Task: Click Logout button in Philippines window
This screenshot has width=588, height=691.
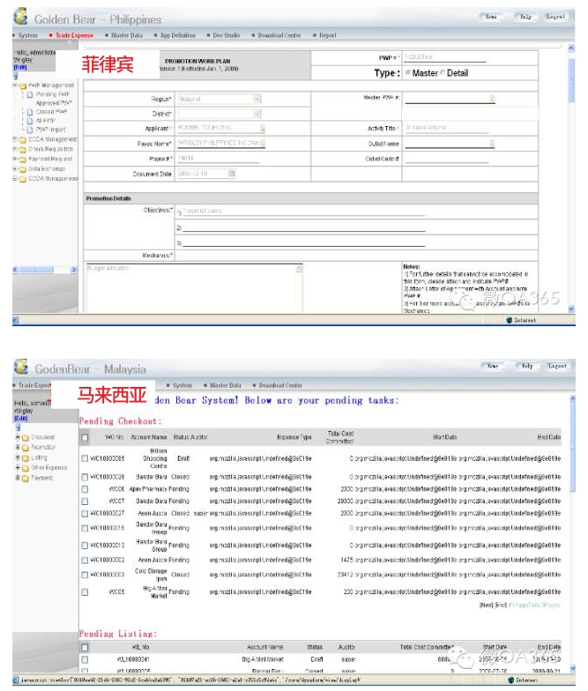Action: pos(555,17)
